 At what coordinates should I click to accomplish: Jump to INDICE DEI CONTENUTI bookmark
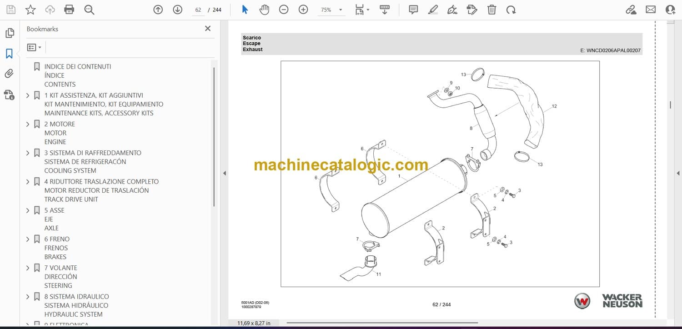pos(77,66)
